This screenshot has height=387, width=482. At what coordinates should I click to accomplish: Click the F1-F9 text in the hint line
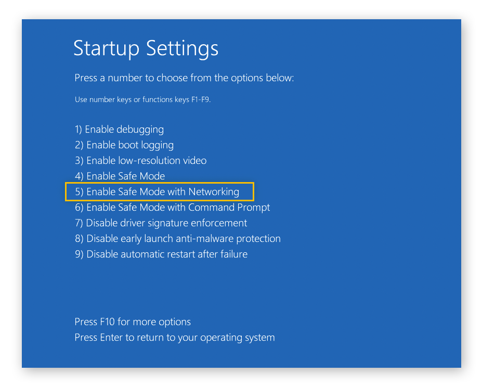point(200,99)
